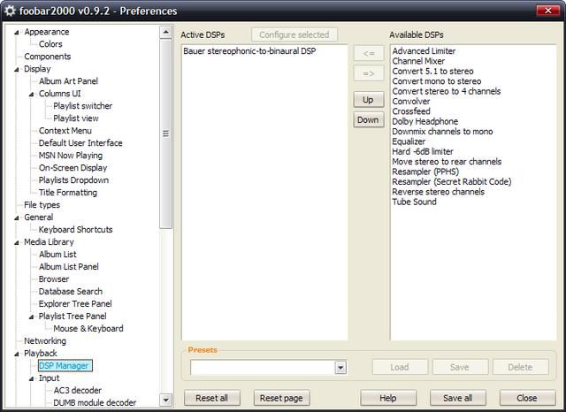
Task: Click the Reset all button
Action: pos(212,398)
